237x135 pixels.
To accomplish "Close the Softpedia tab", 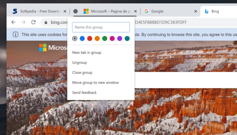I will 65,11.
